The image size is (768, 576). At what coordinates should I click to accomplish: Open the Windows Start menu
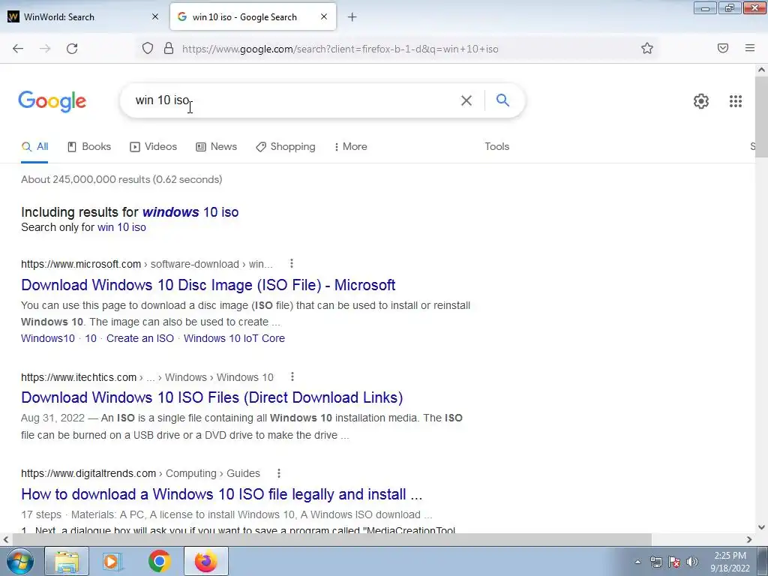[x=20, y=561]
